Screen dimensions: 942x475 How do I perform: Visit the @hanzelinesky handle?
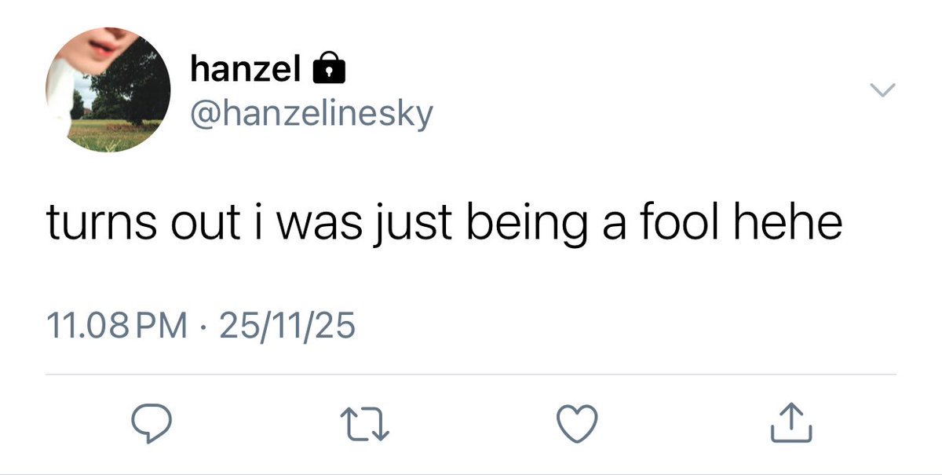pos(312,115)
